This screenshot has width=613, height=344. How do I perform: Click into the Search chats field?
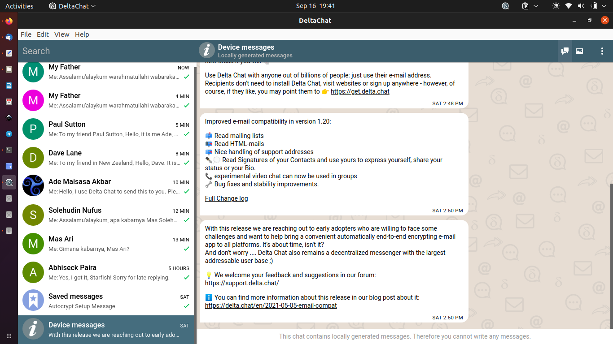[x=107, y=51]
